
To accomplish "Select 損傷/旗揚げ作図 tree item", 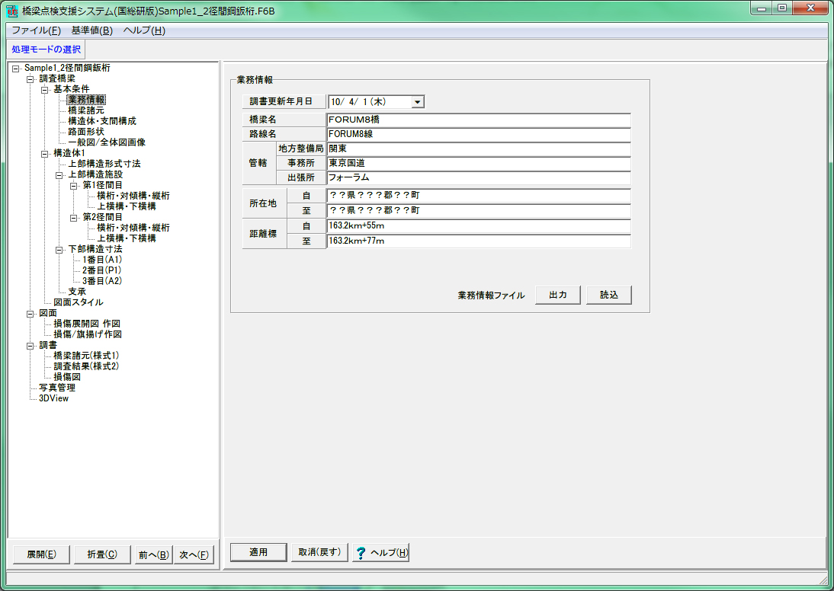I will (x=88, y=334).
